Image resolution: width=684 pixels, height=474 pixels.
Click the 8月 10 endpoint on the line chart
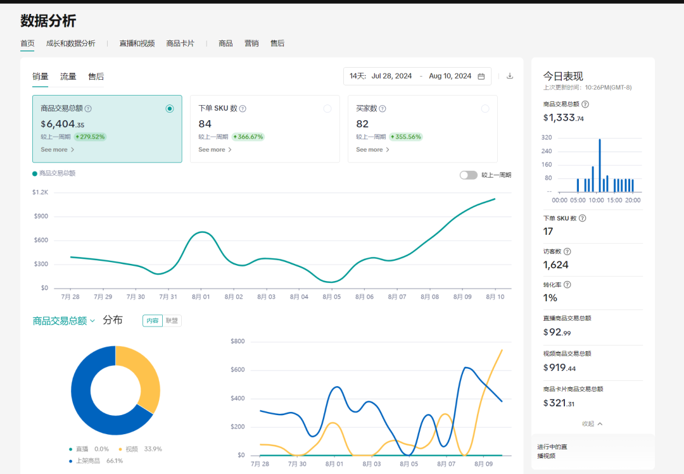[x=495, y=199]
